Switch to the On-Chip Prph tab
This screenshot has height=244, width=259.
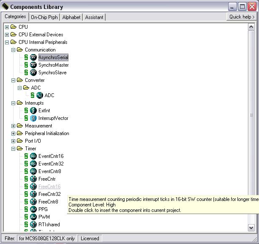coord(44,17)
